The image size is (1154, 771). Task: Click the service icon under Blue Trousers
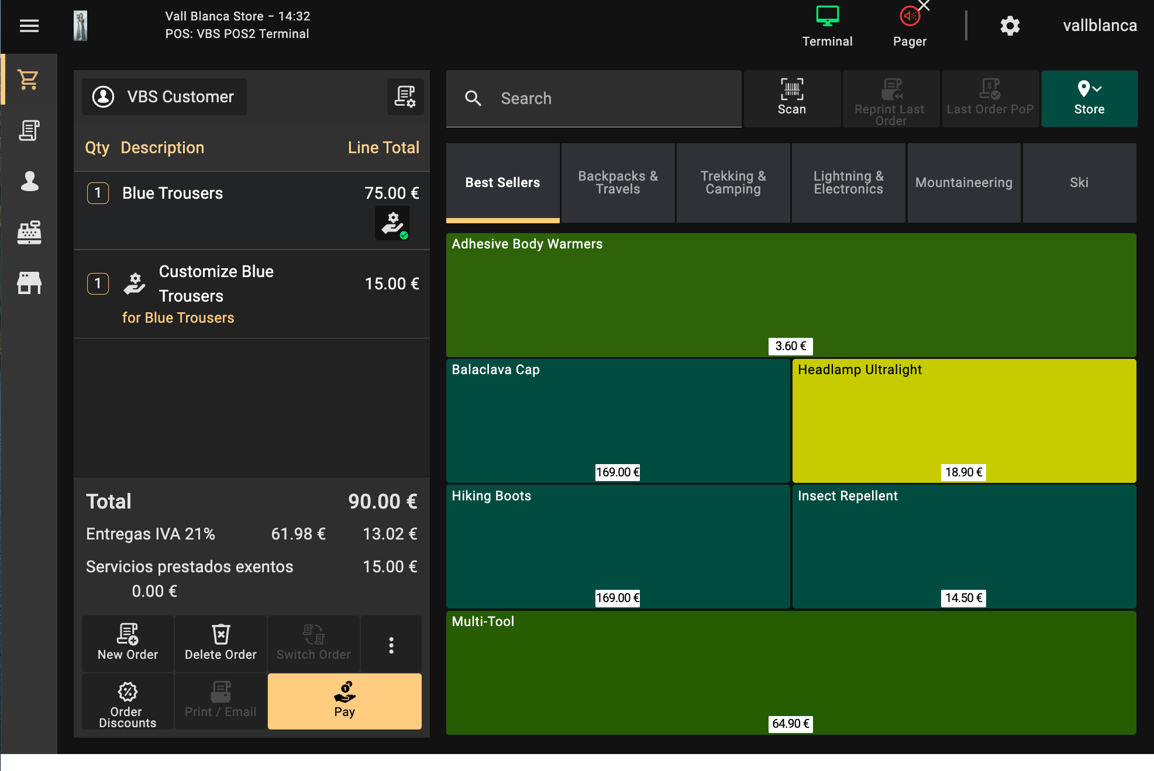click(392, 223)
